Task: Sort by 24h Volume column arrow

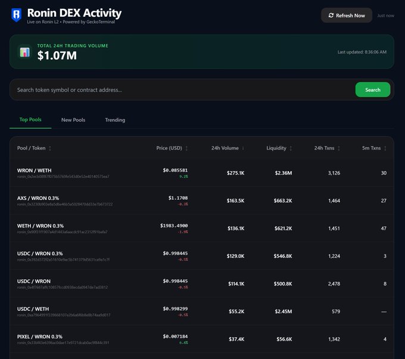Action: pos(243,148)
